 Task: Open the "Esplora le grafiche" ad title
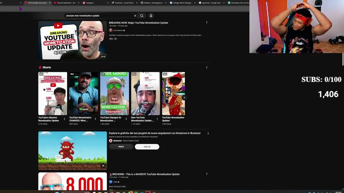point(155,133)
